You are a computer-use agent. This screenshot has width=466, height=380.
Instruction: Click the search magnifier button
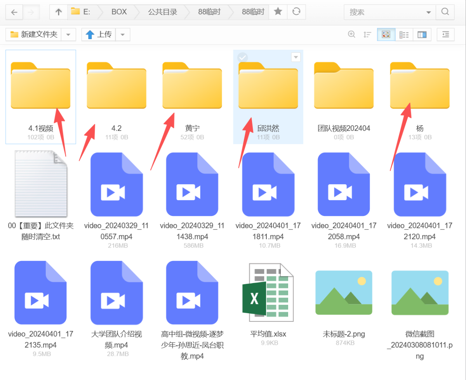pyautogui.click(x=445, y=12)
